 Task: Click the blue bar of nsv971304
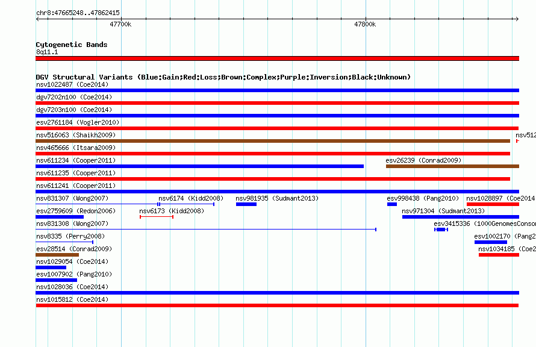point(461,217)
